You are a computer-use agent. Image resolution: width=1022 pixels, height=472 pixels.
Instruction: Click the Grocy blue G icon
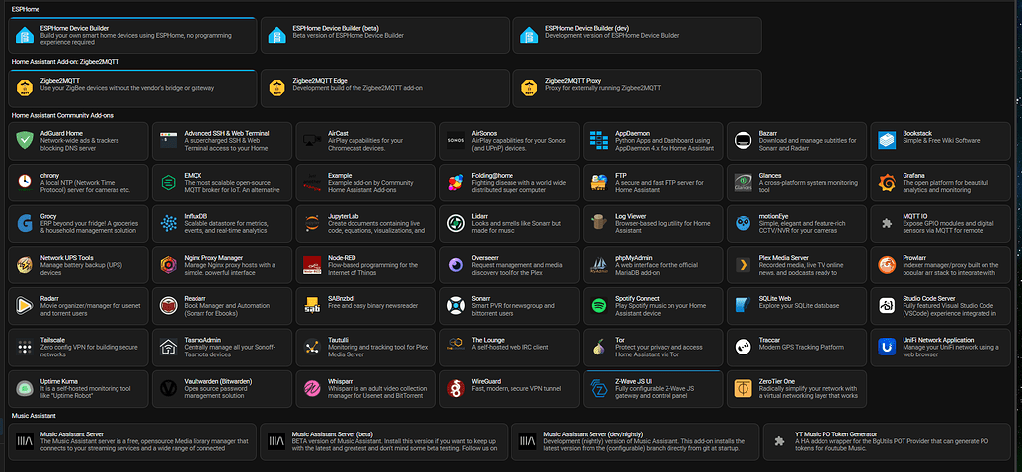tap(24, 223)
